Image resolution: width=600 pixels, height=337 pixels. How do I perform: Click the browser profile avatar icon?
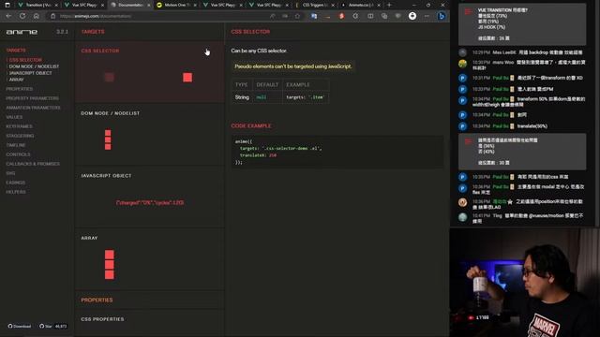coord(412,16)
